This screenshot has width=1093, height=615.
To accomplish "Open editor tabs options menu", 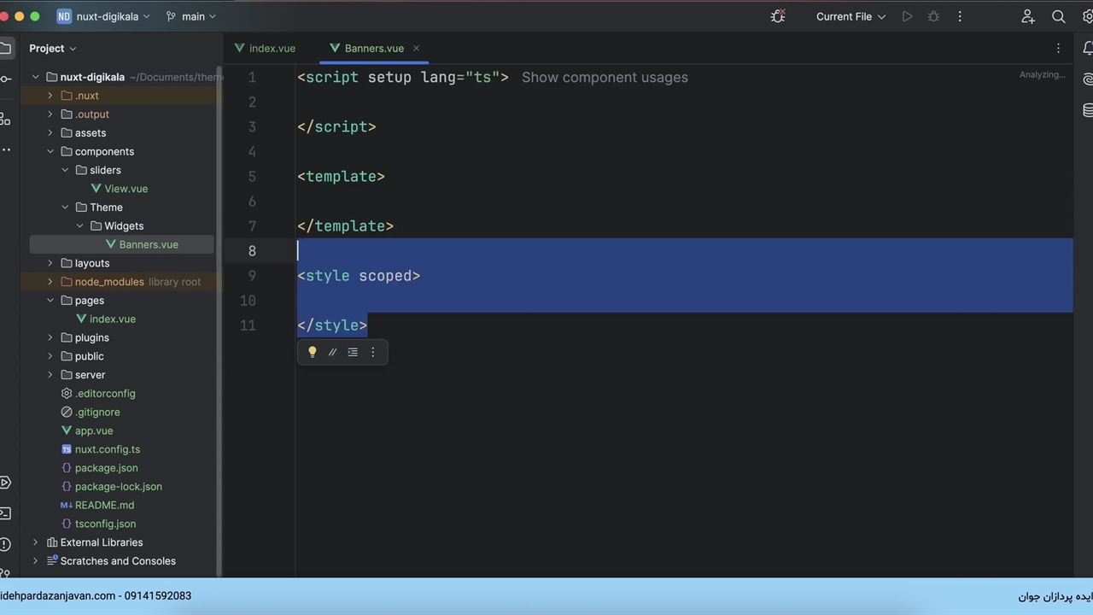I will [x=1058, y=48].
